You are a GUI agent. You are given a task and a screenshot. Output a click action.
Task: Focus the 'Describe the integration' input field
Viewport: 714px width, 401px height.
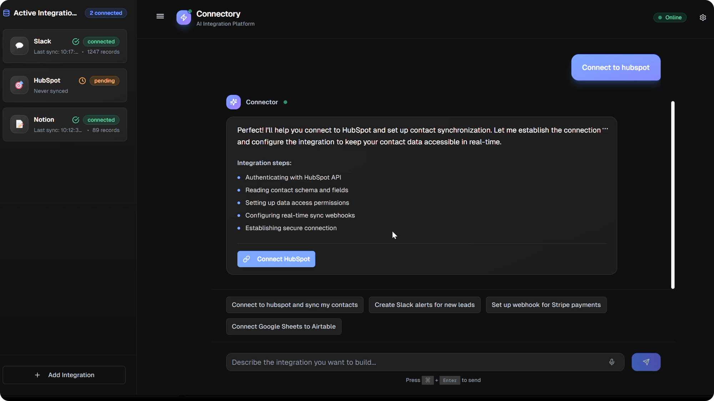click(418, 362)
